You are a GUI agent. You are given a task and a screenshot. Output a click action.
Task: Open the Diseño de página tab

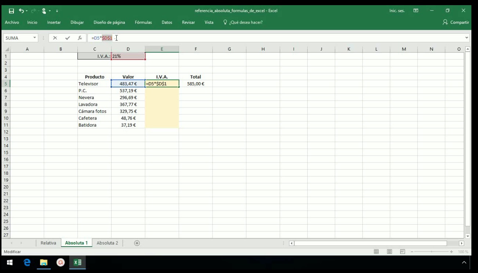[109, 22]
